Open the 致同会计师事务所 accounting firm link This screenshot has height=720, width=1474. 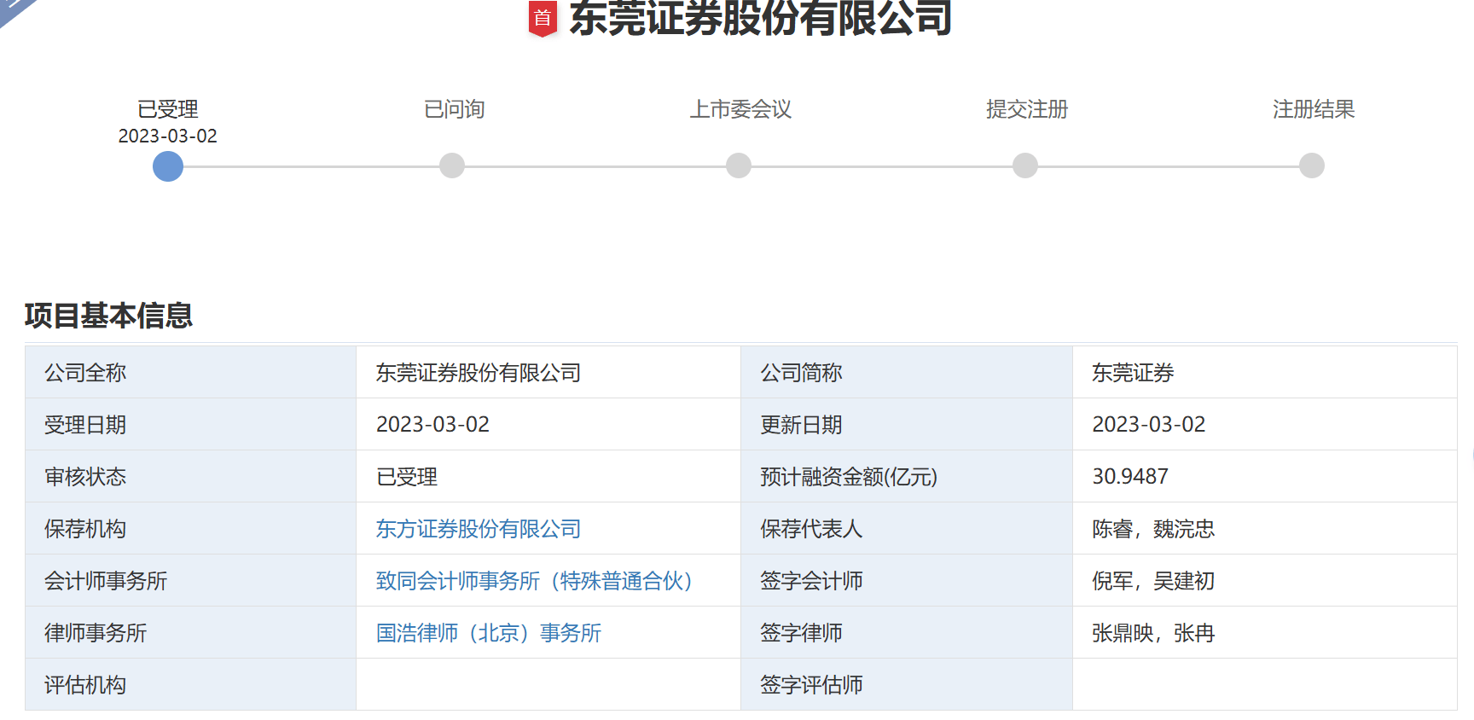[x=534, y=581]
